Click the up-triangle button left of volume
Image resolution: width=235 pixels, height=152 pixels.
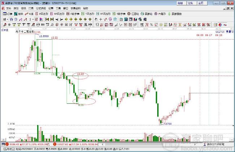point(3,140)
